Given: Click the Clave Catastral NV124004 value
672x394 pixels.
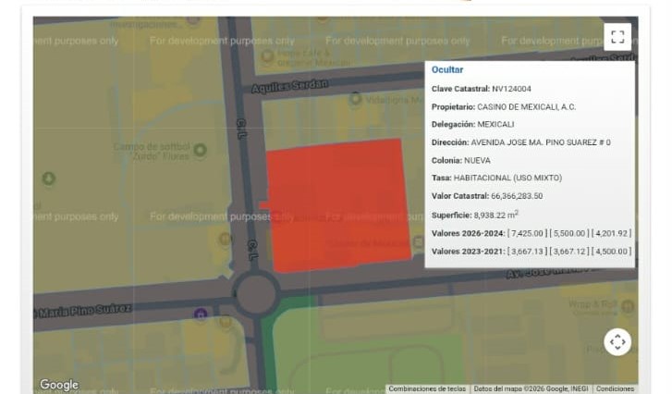Looking at the screenshot, I should [x=511, y=89].
